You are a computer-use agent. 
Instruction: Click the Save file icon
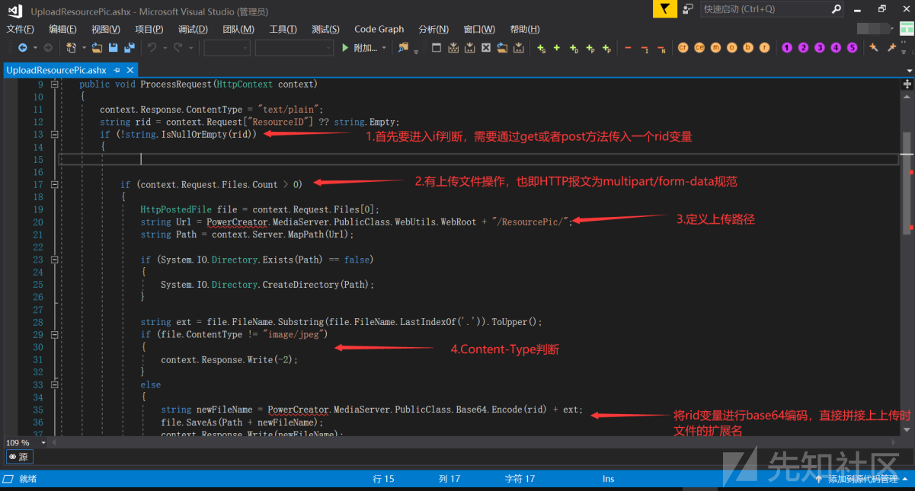pyautogui.click(x=113, y=48)
